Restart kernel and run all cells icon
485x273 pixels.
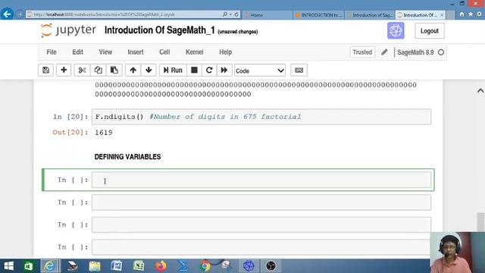click(x=224, y=71)
